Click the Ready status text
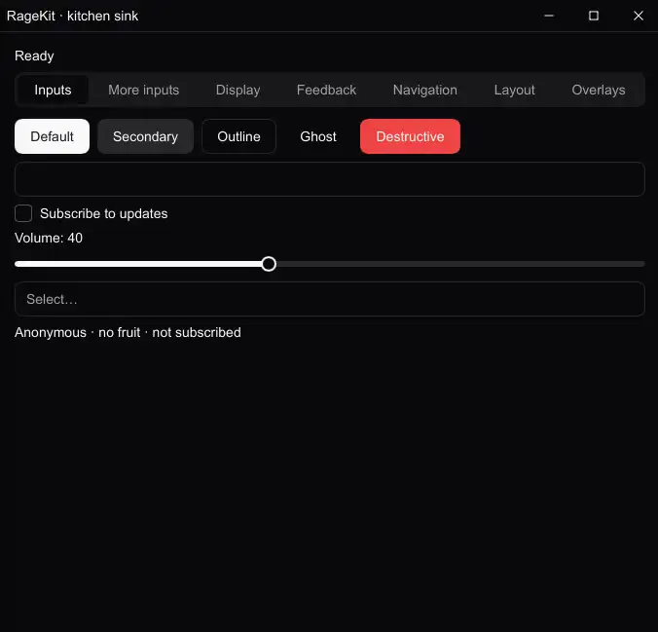 tap(34, 56)
